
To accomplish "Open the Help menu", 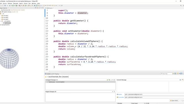I will click(39, 3).
